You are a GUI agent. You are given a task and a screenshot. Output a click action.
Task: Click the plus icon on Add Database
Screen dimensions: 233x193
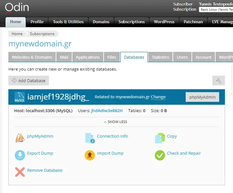pos(14,81)
